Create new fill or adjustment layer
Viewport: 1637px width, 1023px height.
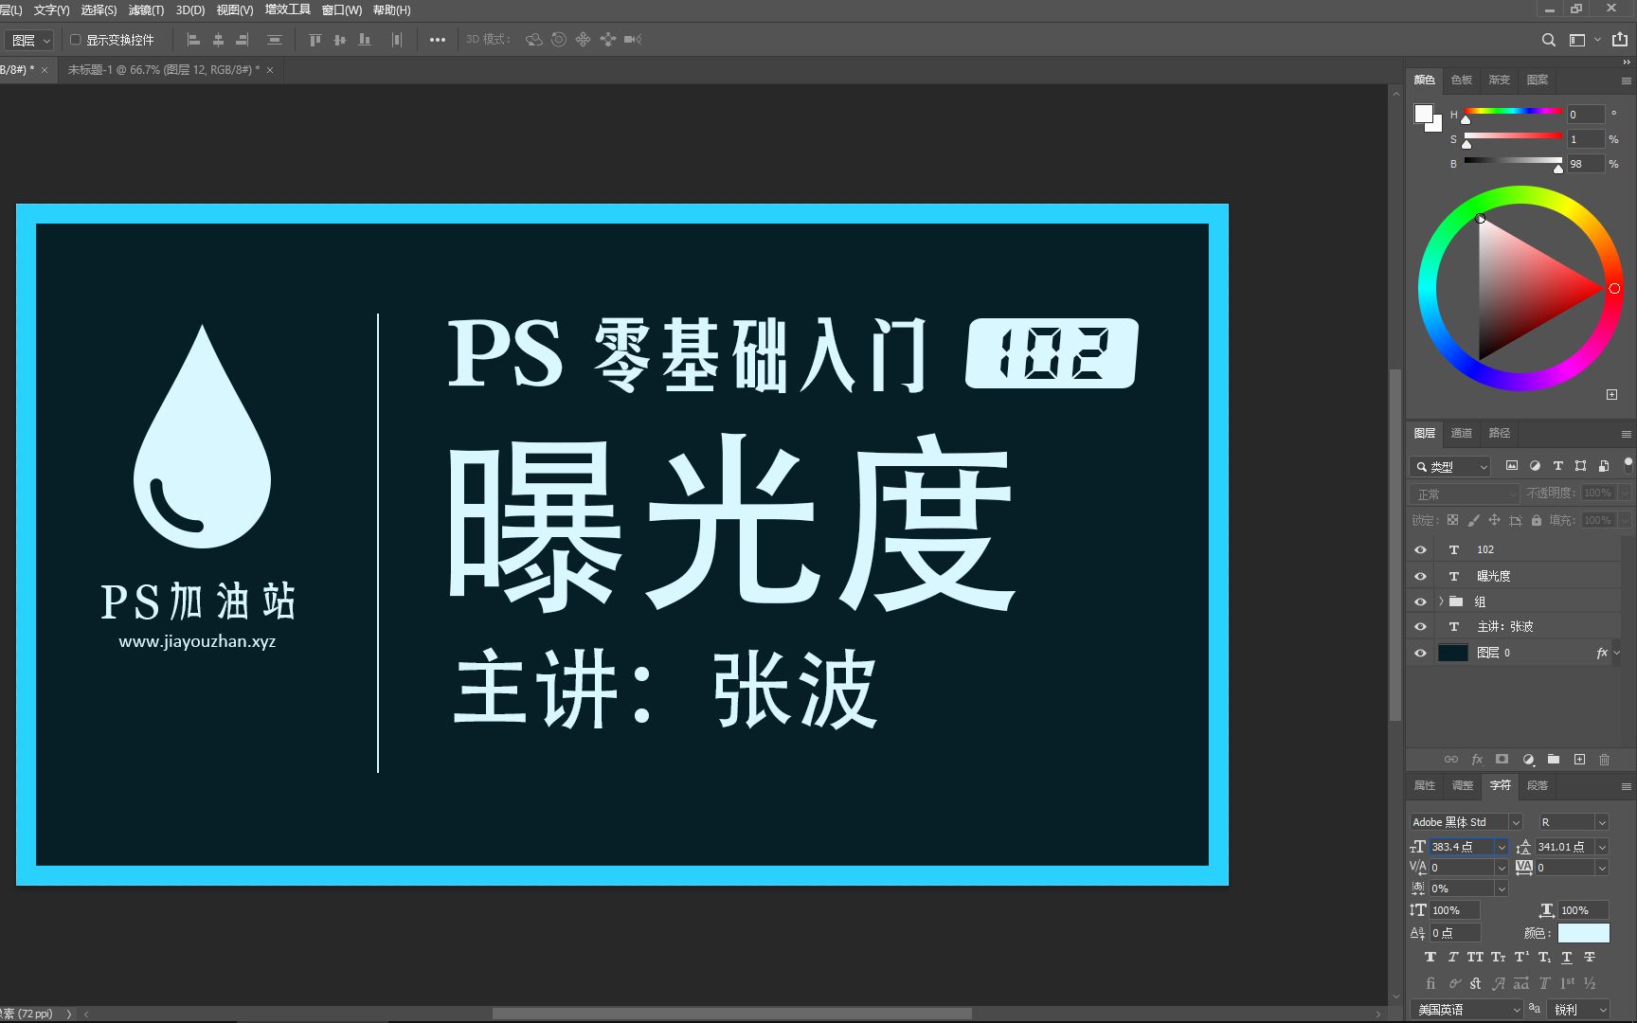click(x=1528, y=760)
